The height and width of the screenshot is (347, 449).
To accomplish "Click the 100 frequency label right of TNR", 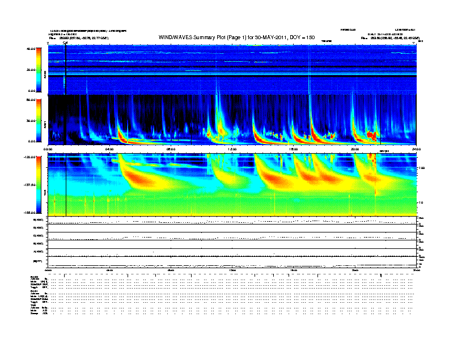I will click(422, 168).
